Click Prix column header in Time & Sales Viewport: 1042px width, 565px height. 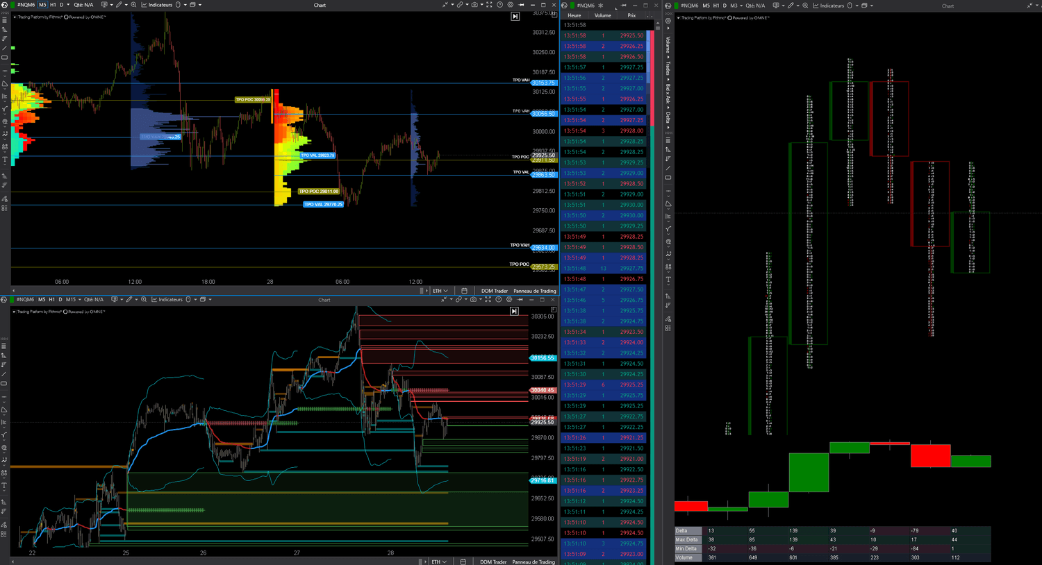631,15
